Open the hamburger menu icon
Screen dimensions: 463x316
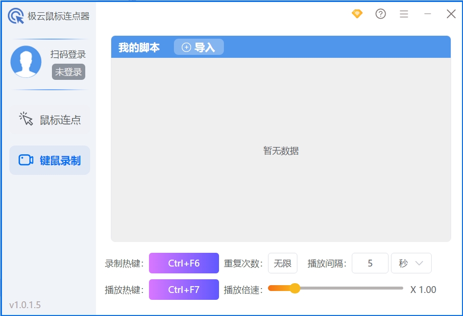404,14
